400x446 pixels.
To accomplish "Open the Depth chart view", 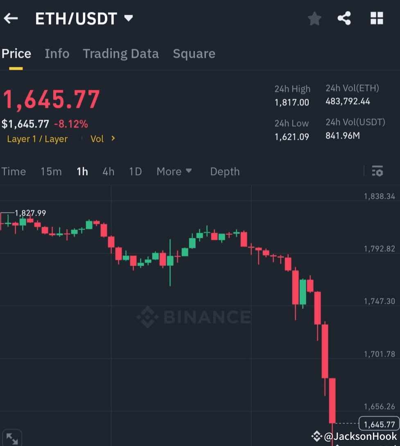I will 225,171.
